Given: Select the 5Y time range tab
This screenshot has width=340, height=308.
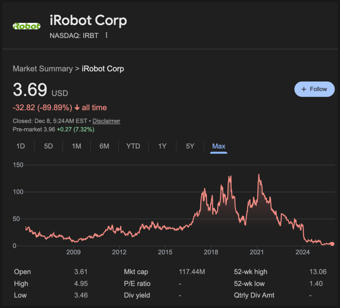Looking at the screenshot, I should pos(190,146).
